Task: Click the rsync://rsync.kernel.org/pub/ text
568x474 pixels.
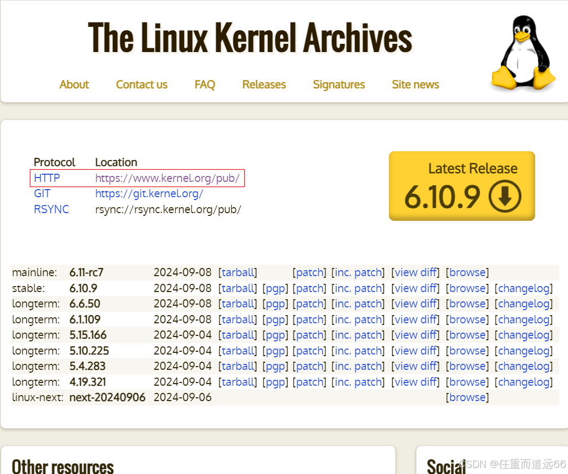Action: click(x=168, y=209)
